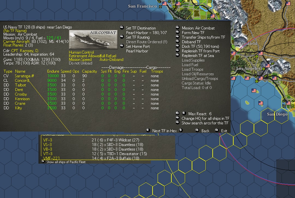Select the cruiser Concord

click(22, 80)
